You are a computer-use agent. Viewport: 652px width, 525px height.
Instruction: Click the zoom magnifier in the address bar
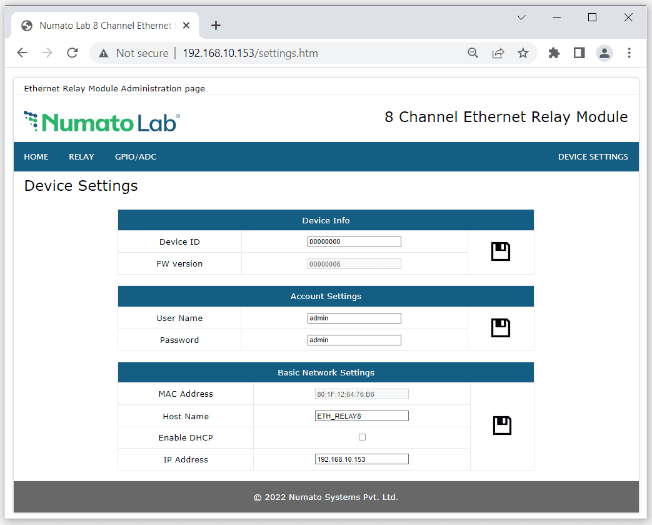point(473,53)
